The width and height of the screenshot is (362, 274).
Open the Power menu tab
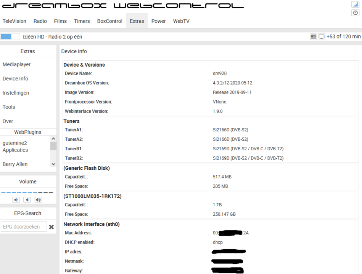pyautogui.click(x=158, y=21)
